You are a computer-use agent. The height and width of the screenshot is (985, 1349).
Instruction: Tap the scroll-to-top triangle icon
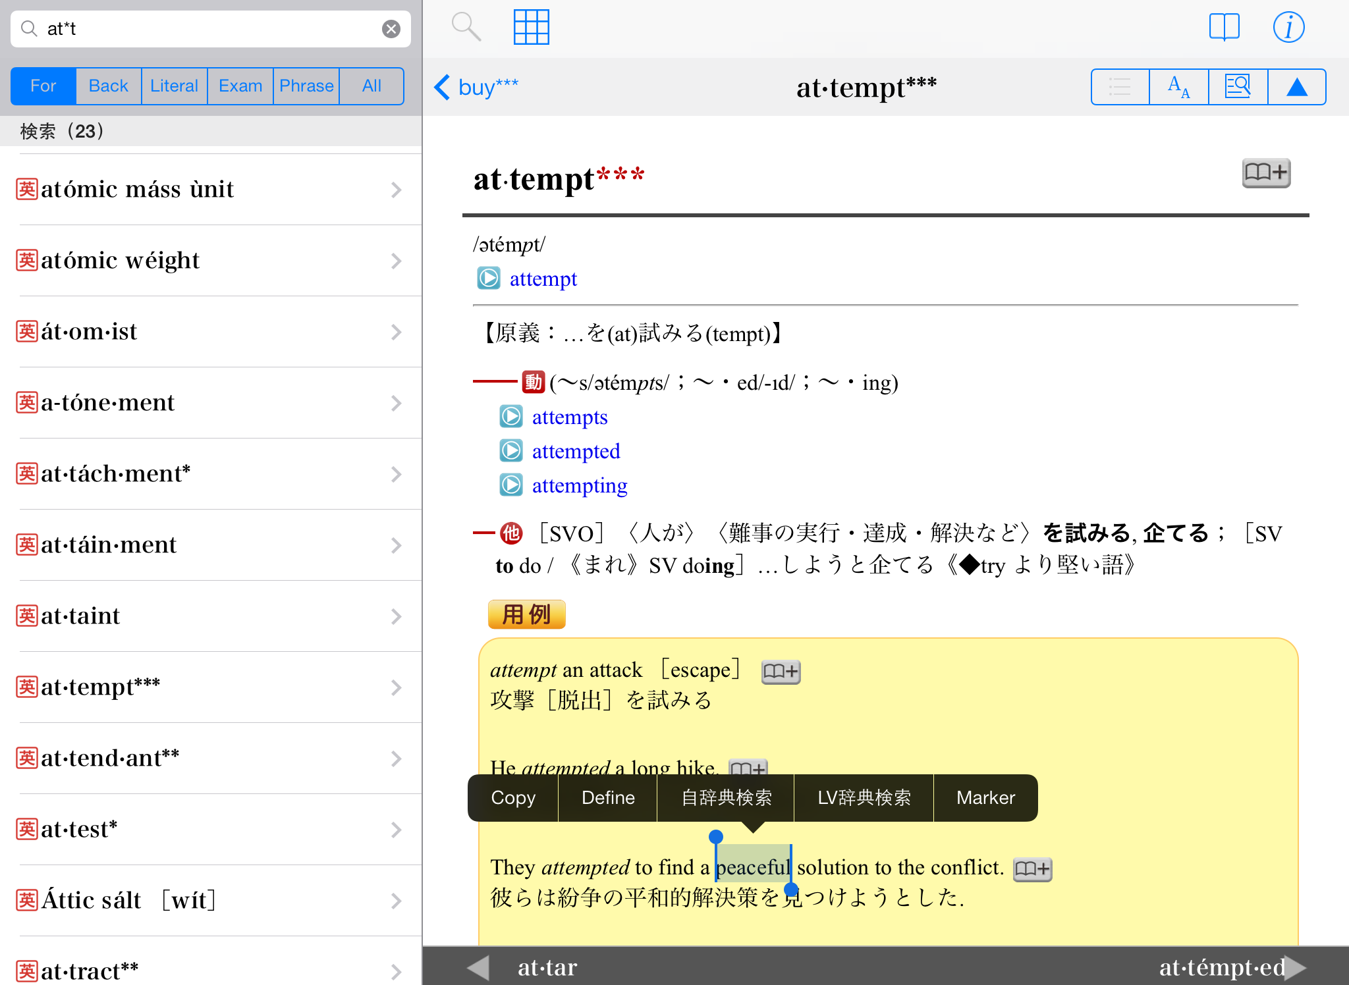click(1296, 87)
